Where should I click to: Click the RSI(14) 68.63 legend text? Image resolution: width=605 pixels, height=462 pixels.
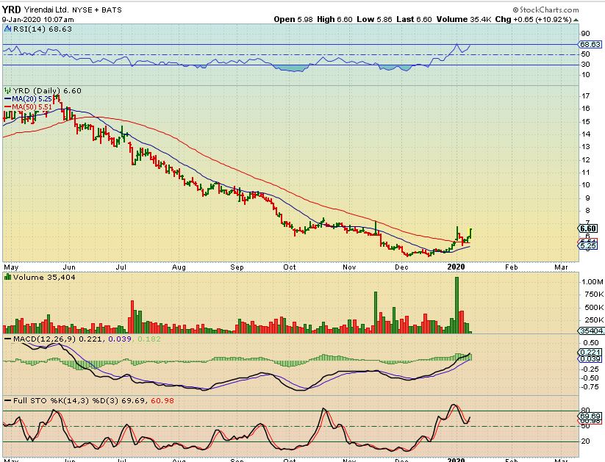(x=43, y=29)
